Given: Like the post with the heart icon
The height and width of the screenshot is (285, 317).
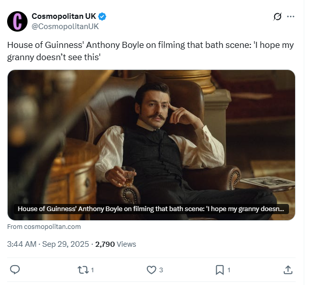Looking at the screenshot, I should 151,270.
